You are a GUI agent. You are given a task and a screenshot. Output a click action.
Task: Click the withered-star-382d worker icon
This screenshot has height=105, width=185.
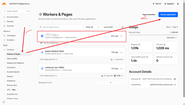click(42, 69)
